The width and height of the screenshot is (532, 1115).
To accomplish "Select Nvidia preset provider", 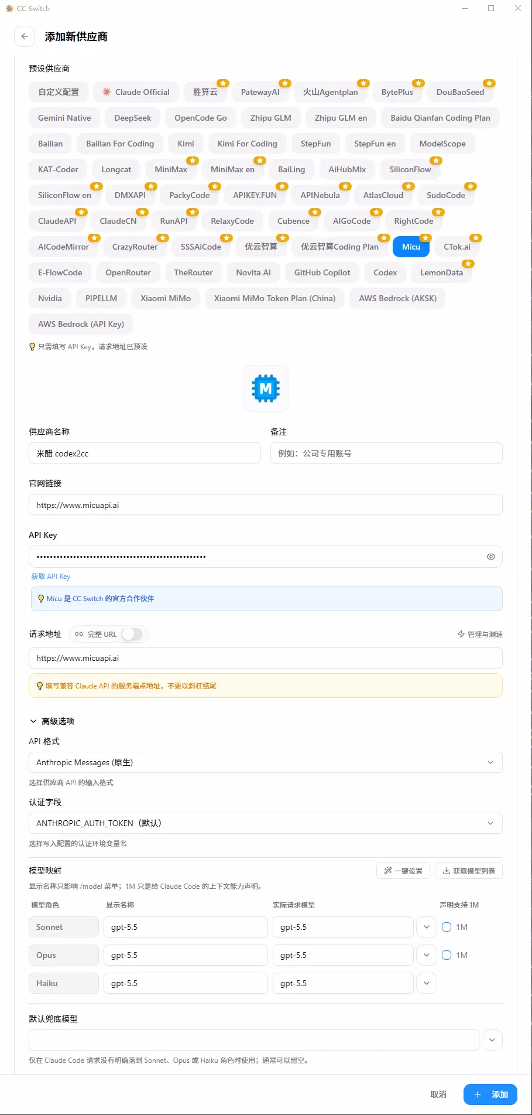I will (x=50, y=298).
